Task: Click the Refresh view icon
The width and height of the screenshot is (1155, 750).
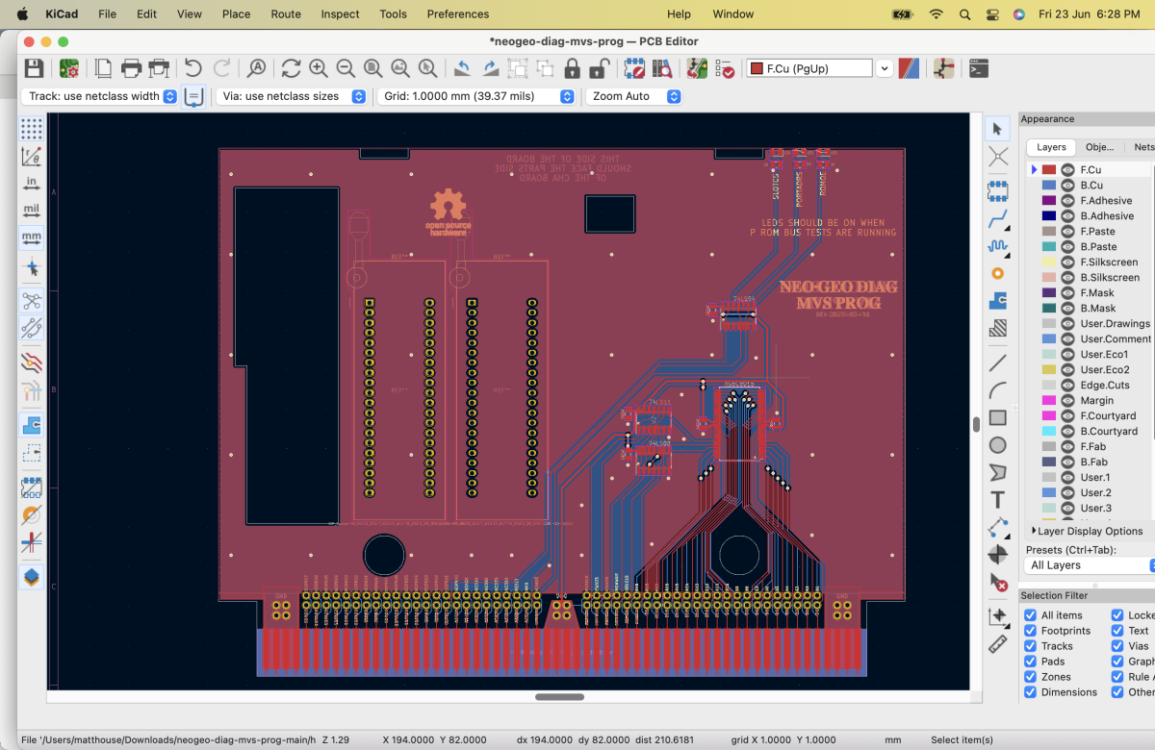Action: (291, 68)
